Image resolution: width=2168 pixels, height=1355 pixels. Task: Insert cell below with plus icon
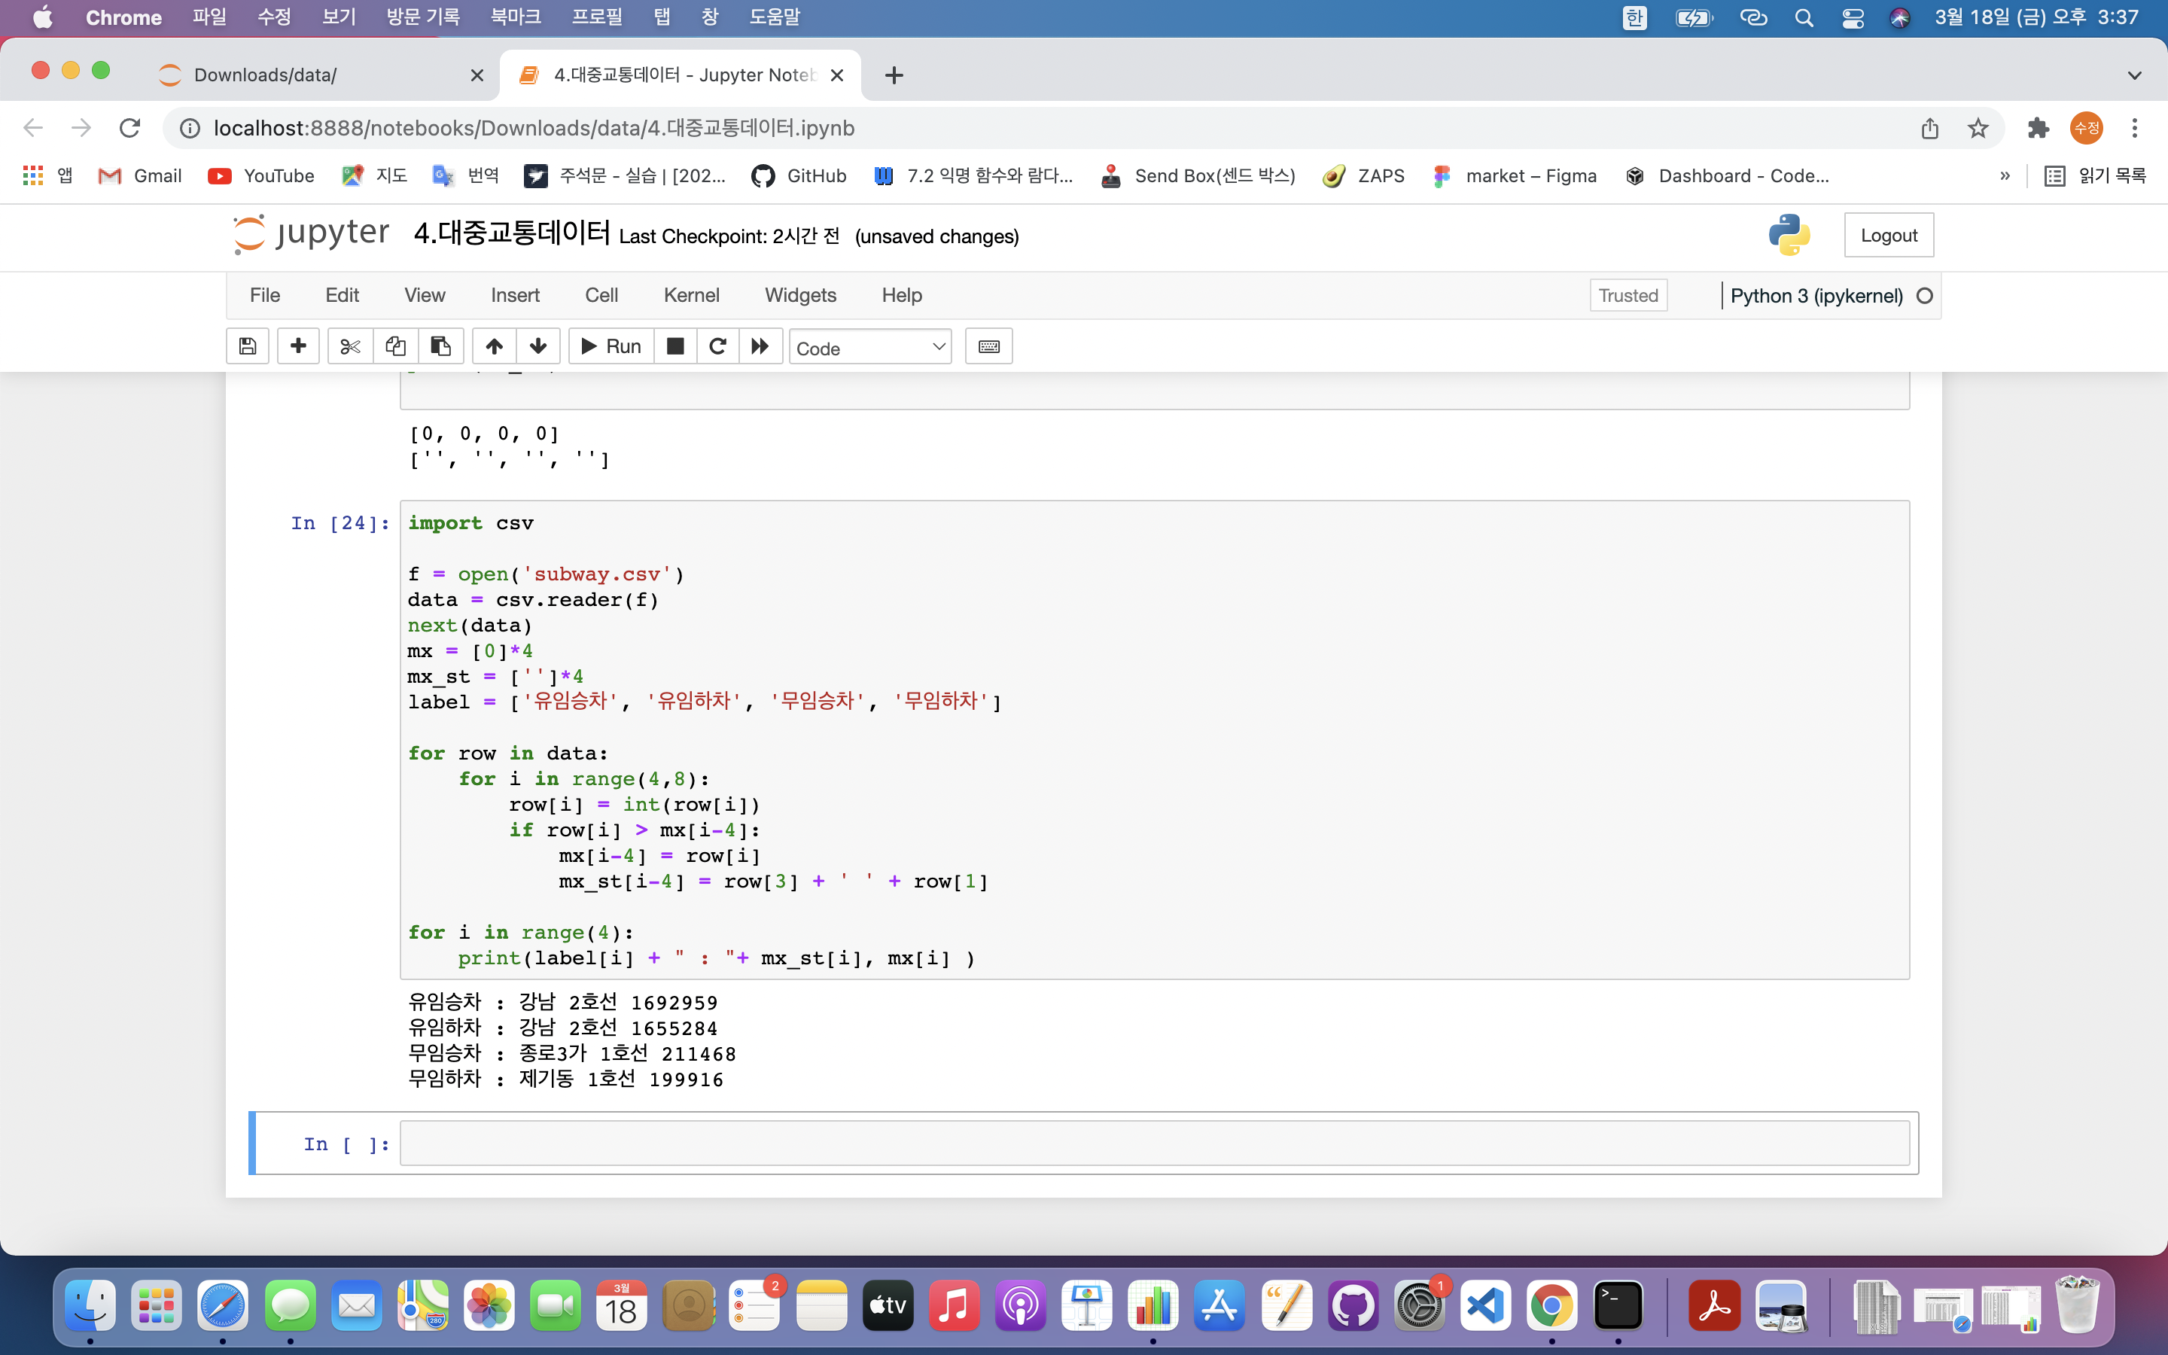(x=298, y=347)
